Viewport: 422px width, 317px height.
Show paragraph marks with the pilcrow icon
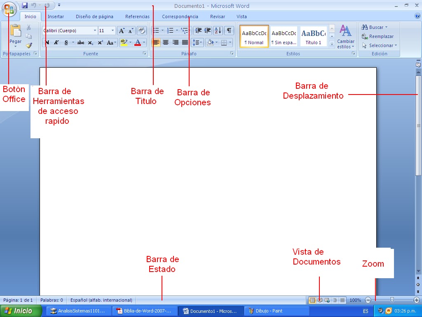(x=229, y=30)
